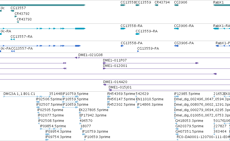Click the IP02077.5prime EST label
The height and width of the screenshot is (141, 230).
click(x=51, y=115)
